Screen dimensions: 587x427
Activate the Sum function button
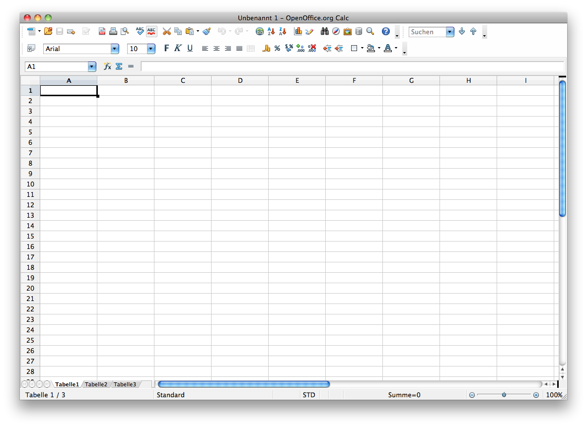click(x=119, y=66)
